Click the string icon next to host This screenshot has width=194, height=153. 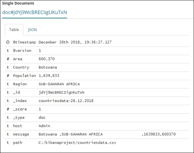pyautogui.click(x=8, y=126)
